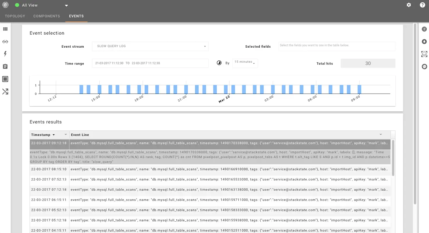Viewport: 429px width, 233px height.
Task: Select the glasses view icon on left sidebar
Action: [x=5, y=42]
